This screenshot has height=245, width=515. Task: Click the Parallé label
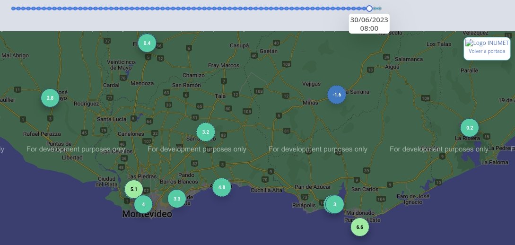469,70
